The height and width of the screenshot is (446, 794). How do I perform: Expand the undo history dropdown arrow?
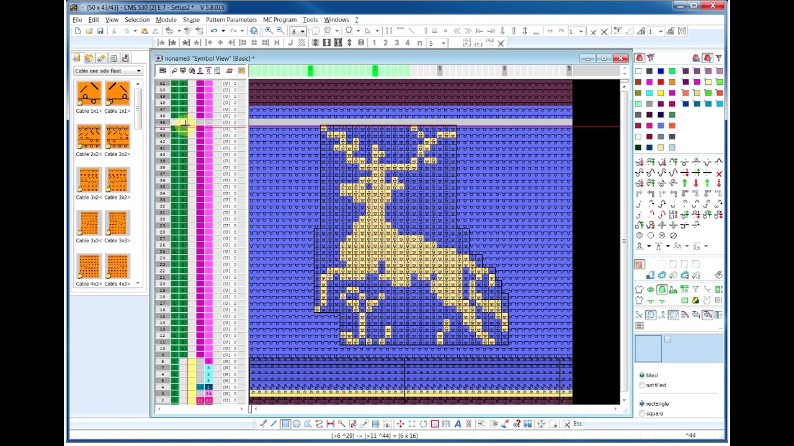[x=223, y=30]
